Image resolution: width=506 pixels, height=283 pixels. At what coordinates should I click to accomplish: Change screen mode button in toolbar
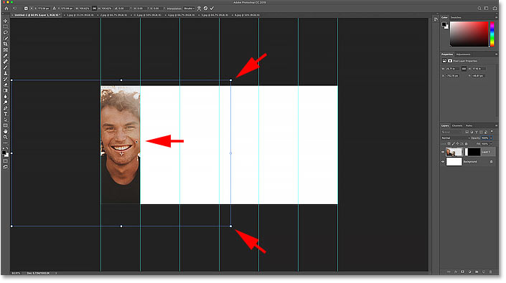tap(6, 167)
